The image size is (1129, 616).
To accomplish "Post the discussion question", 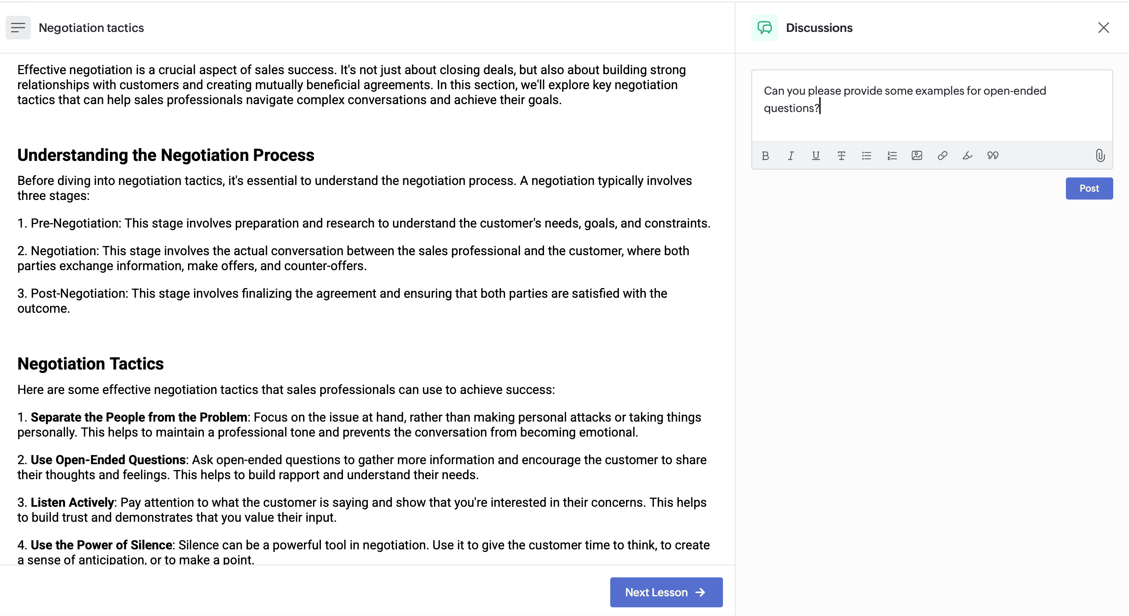I will point(1089,189).
